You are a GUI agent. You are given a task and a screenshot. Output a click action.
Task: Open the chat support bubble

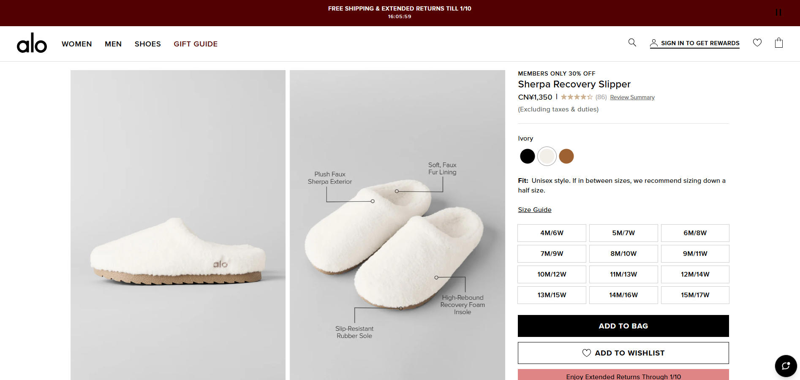point(786,366)
